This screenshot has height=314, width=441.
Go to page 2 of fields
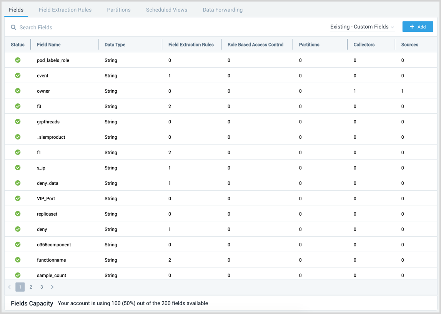(x=31, y=287)
